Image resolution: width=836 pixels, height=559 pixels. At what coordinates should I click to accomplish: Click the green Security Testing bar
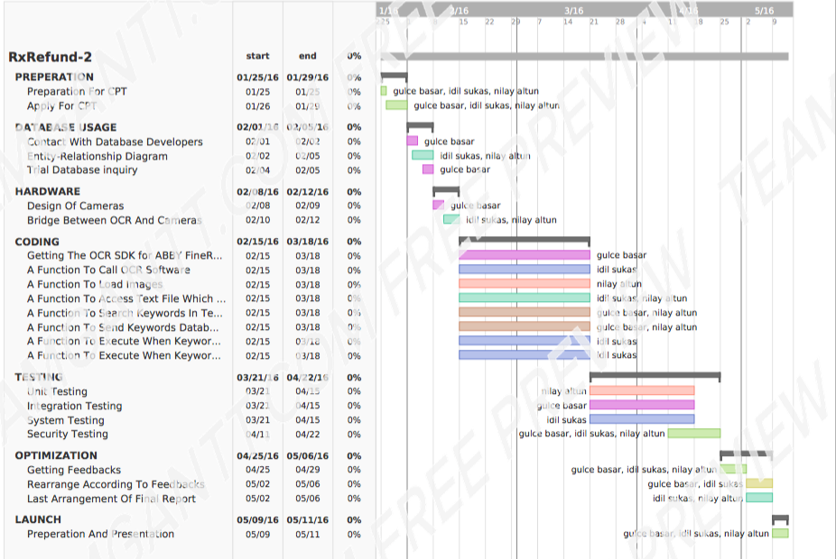point(693,434)
